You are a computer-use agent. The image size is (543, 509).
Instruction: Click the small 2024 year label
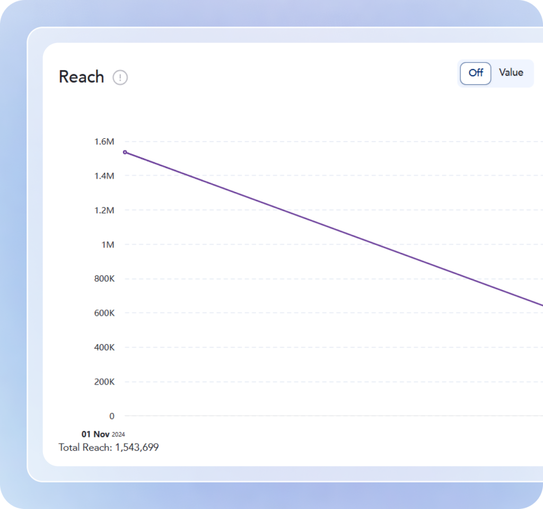[x=118, y=435]
